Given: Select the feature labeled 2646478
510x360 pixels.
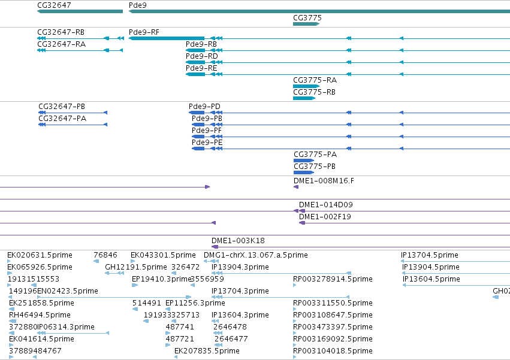Looking at the screenshot, I should 230,328.
